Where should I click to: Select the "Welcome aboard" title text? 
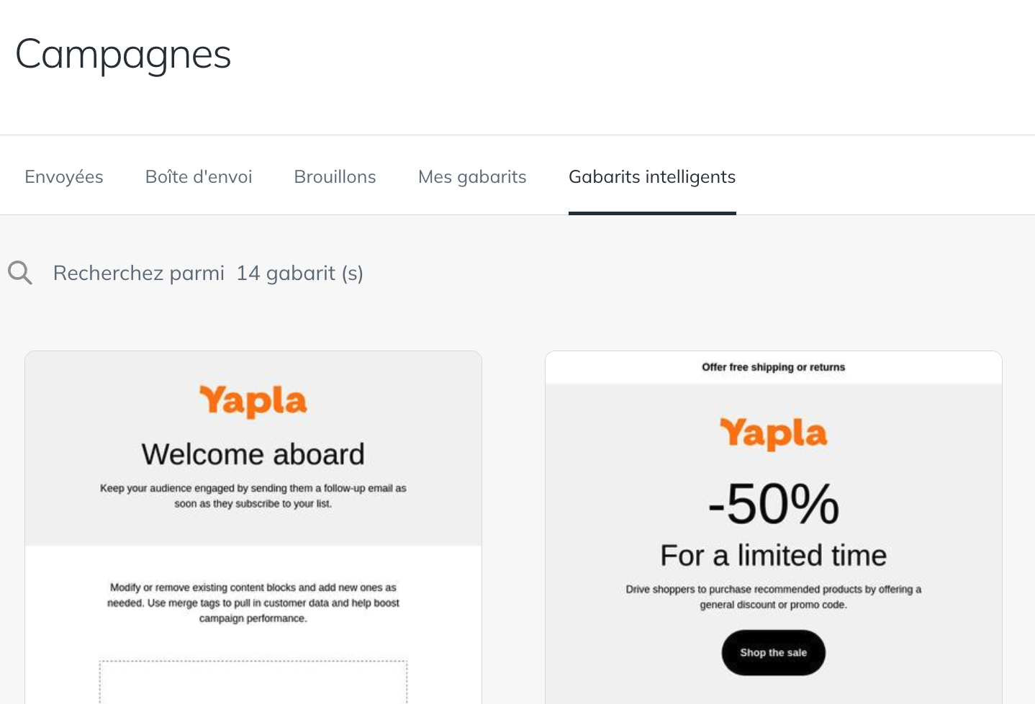pyautogui.click(x=253, y=454)
